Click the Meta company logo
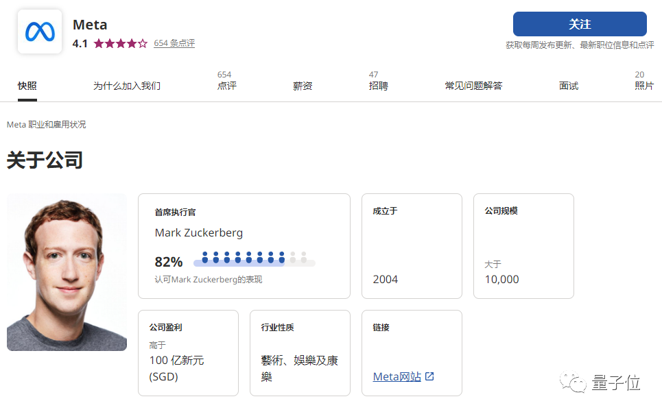 tap(39, 31)
